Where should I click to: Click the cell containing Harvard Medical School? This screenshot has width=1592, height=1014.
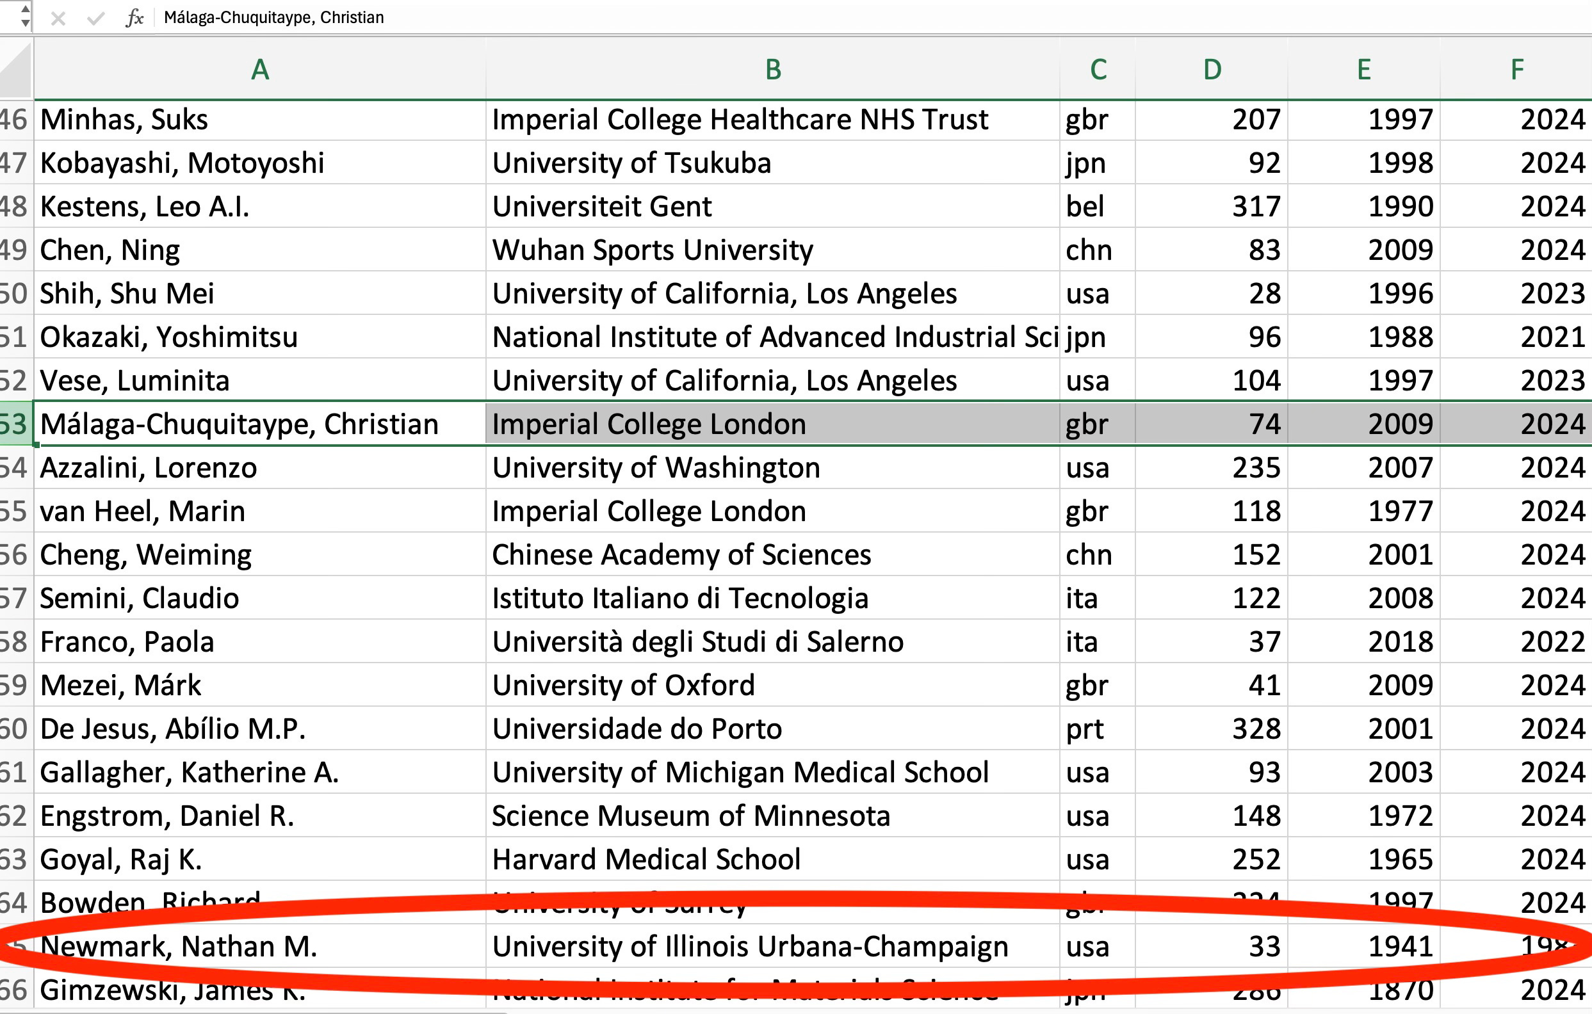pyautogui.click(x=646, y=859)
